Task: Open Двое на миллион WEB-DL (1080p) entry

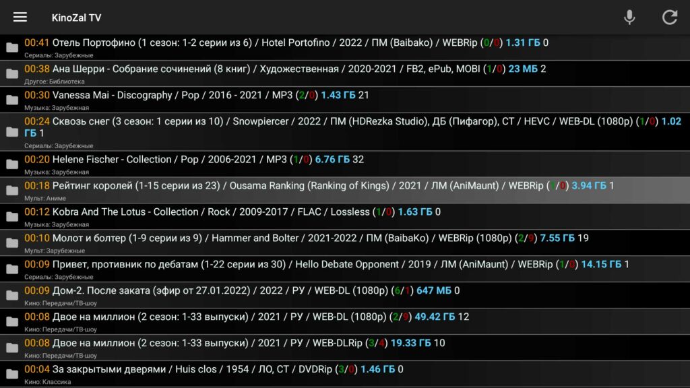Action: click(345, 321)
